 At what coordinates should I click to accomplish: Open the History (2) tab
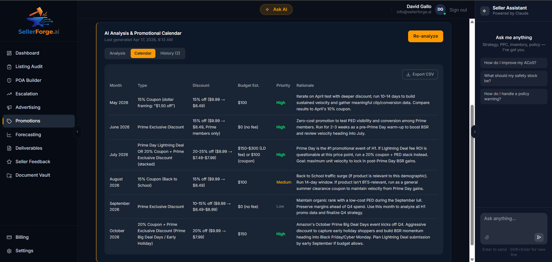(x=170, y=53)
